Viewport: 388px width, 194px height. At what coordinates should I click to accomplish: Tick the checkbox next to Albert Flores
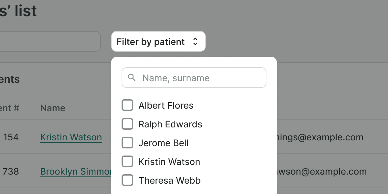click(x=127, y=105)
